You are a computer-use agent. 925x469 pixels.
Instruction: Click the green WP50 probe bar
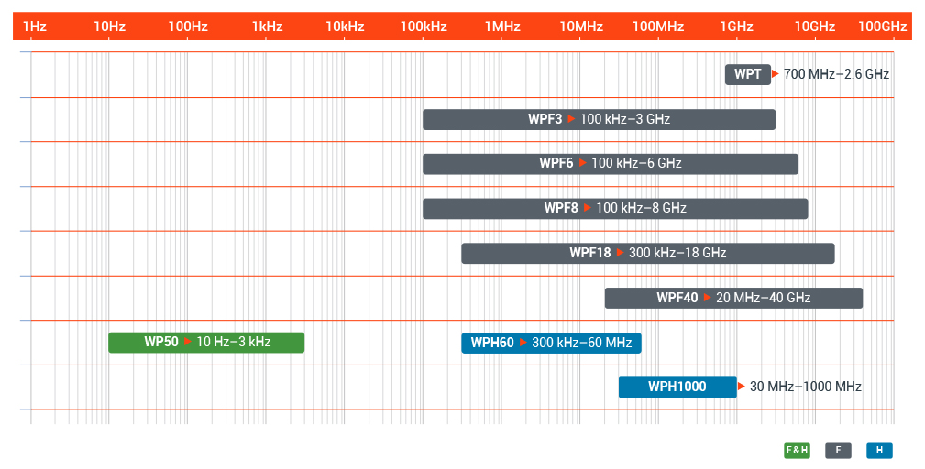[x=206, y=343]
